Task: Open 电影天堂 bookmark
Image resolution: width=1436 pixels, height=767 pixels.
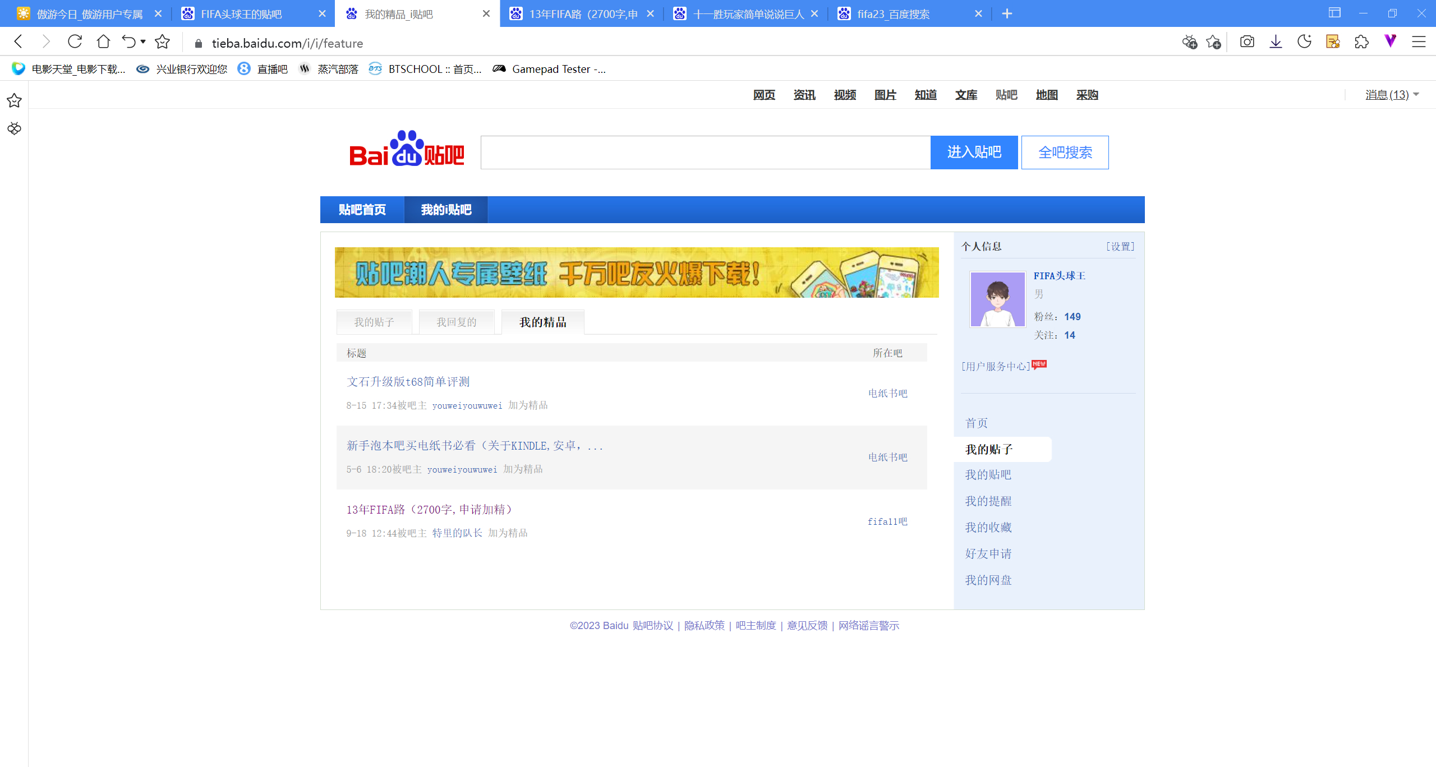Action: click(68, 69)
